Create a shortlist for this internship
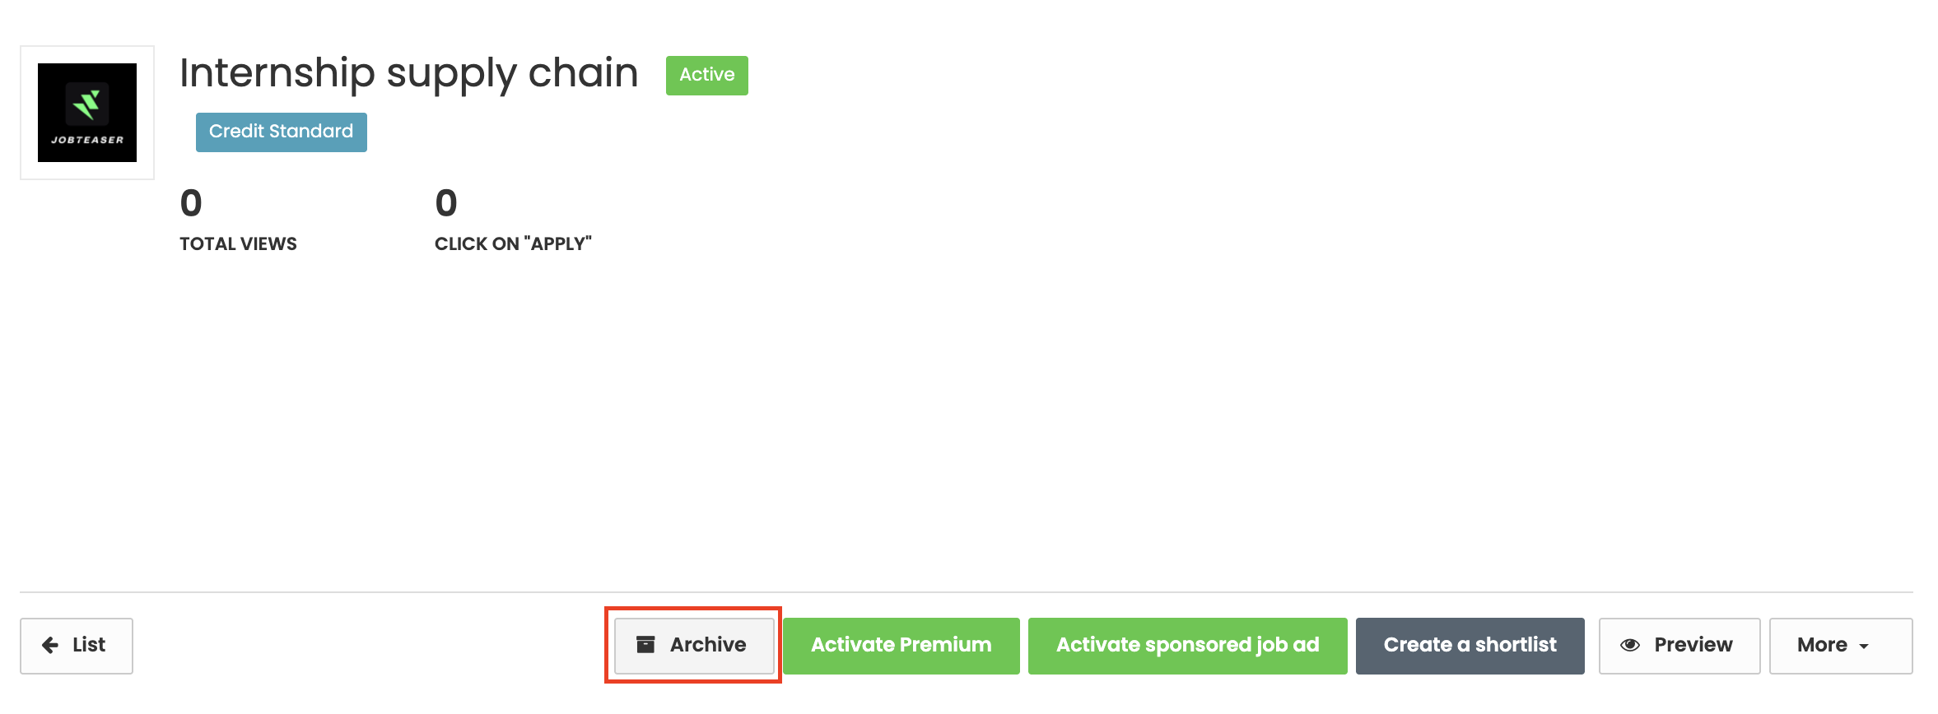 pos(1470,646)
